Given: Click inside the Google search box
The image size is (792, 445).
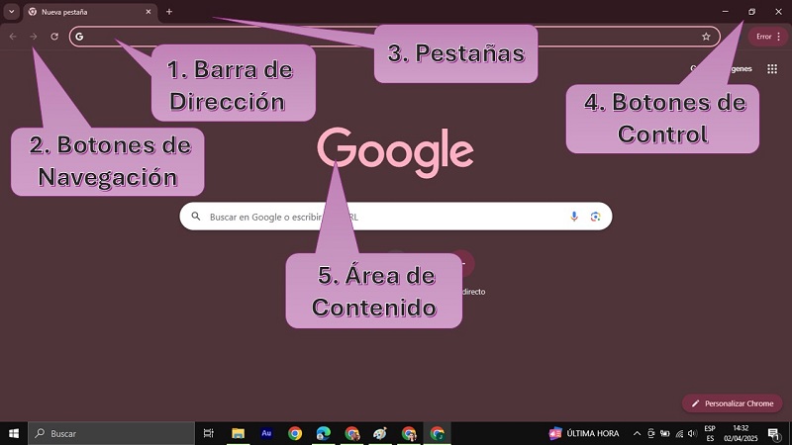Looking at the screenshot, I should pyautogui.click(x=396, y=217).
